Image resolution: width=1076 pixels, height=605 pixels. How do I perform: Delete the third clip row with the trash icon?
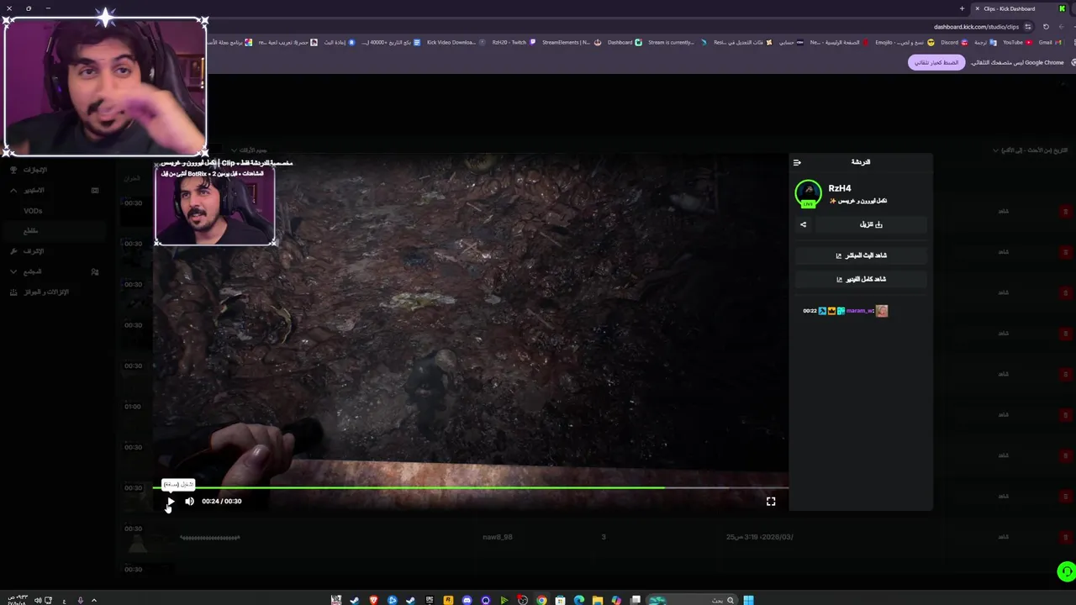(1066, 292)
